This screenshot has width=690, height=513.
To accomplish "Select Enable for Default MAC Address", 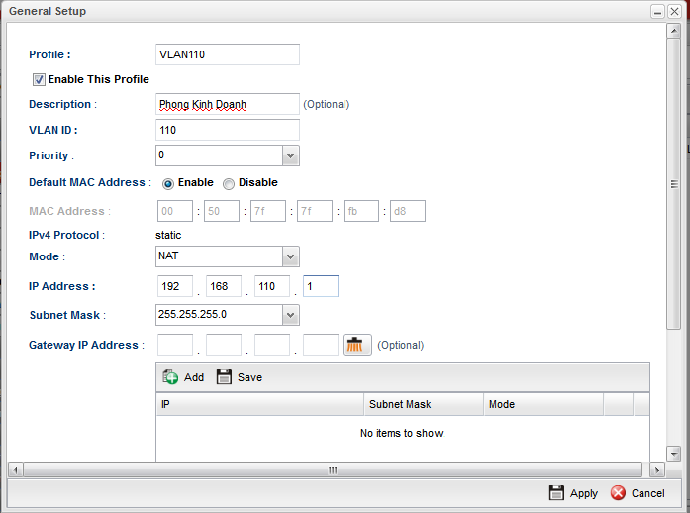I will pos(168,183).
